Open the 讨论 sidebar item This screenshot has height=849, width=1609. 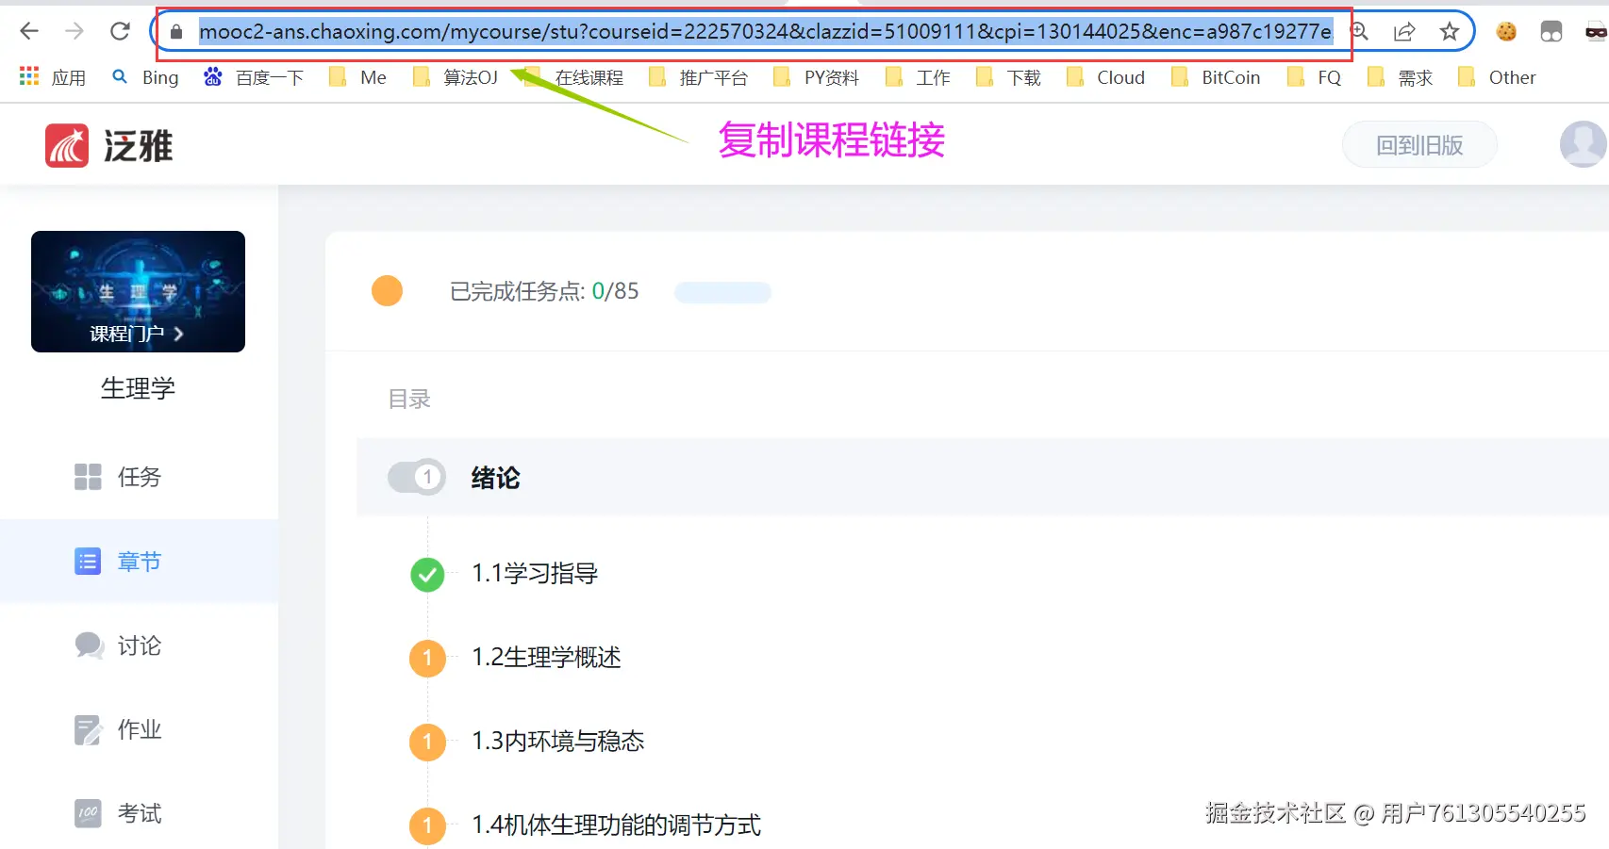(x=139, y=645)
